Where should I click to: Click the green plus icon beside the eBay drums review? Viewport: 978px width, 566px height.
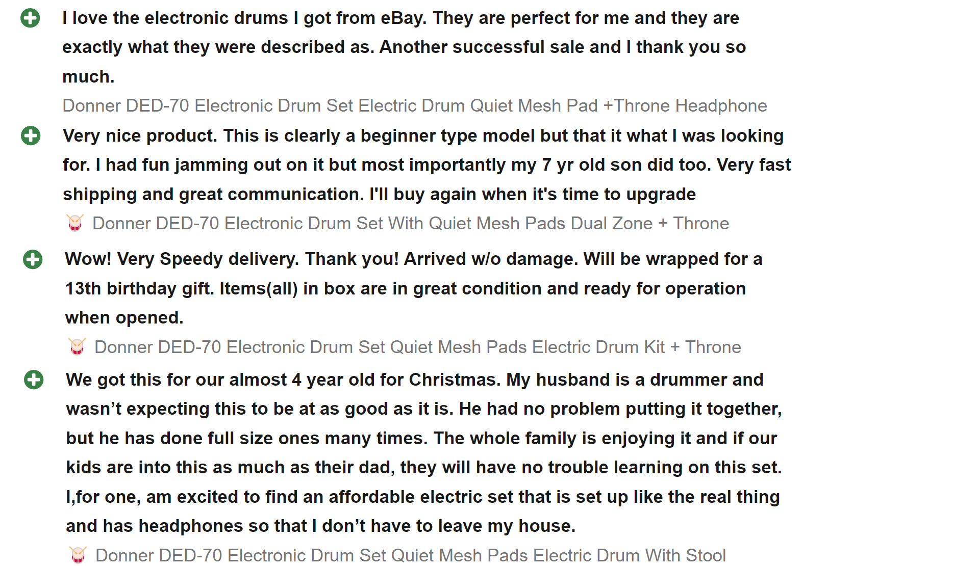pos(30,18)
